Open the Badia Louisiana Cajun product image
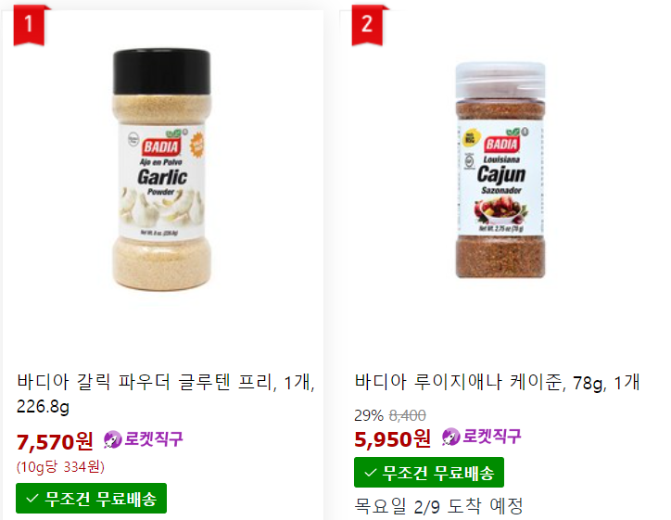671x520 pixels. 500,170
